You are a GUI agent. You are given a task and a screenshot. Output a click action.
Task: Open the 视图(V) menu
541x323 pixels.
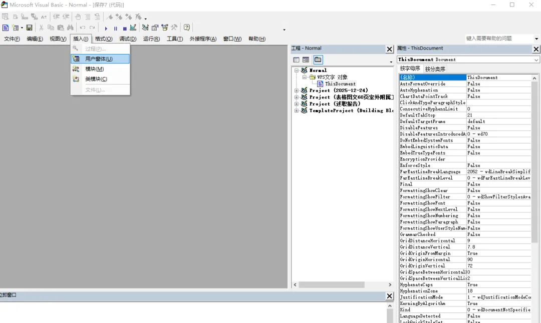[x=58, y=39]
